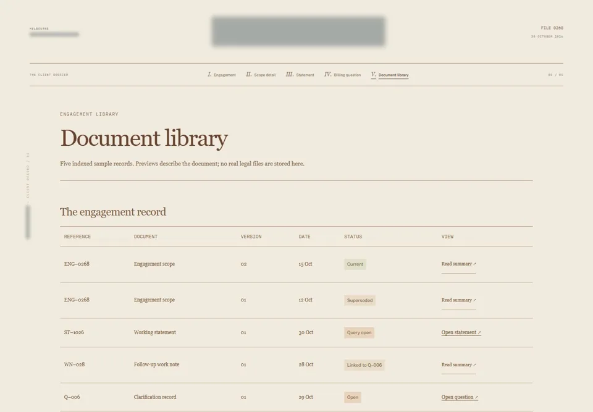The height and width of the screenshot is (412, 593).
Task: Click the Linked to Q-006 badge
Action: coord(364,365)
